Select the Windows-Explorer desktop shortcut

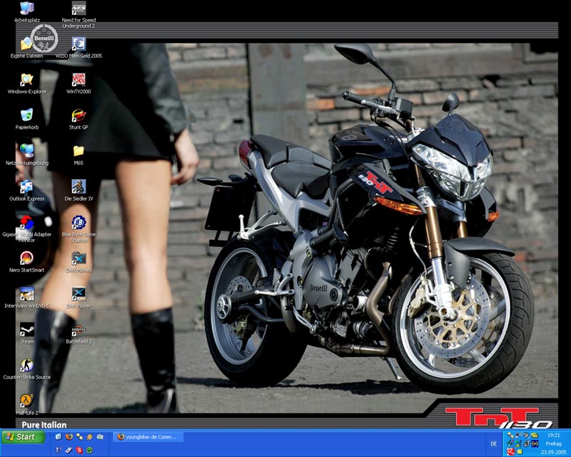click(x=27, y=84)
